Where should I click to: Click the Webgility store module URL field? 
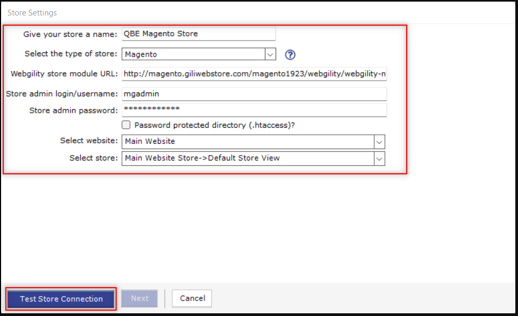pos(254,74)
